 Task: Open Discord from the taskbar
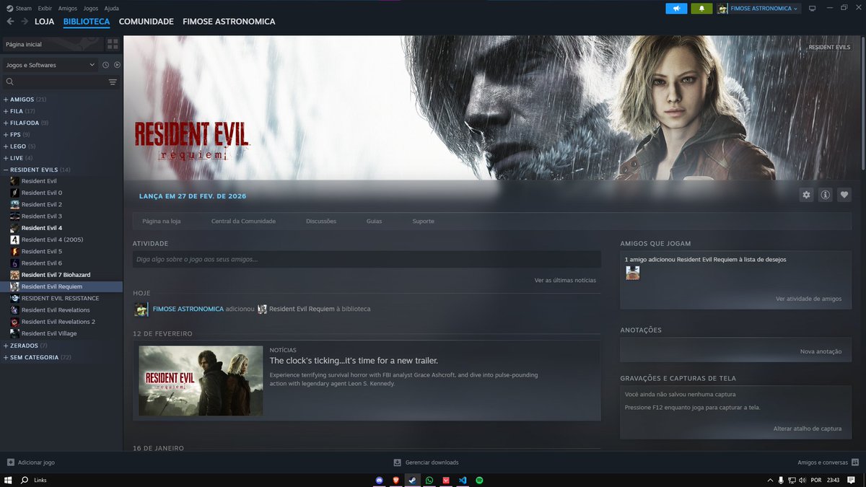(x=380, y=480)
